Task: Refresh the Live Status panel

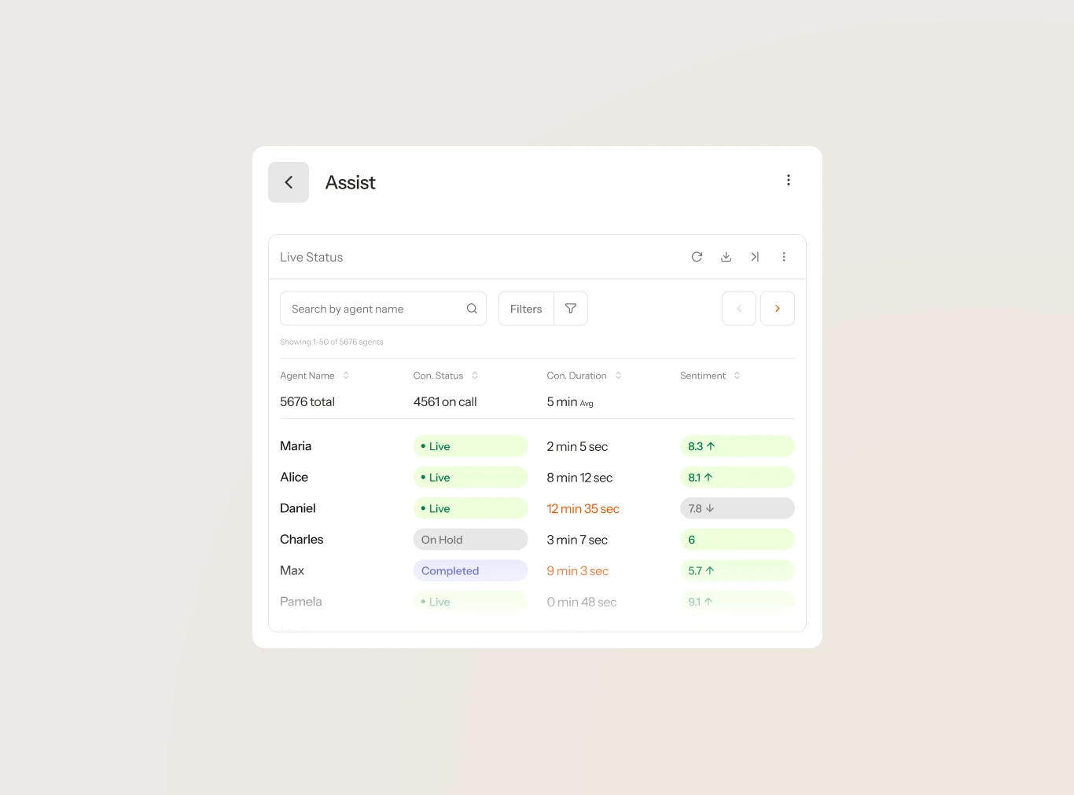Action: pyautogui.click(x=697, y=257)
